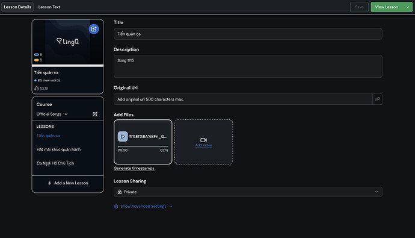Click the Description text area

pyautogui.click(x=248, y=66)
